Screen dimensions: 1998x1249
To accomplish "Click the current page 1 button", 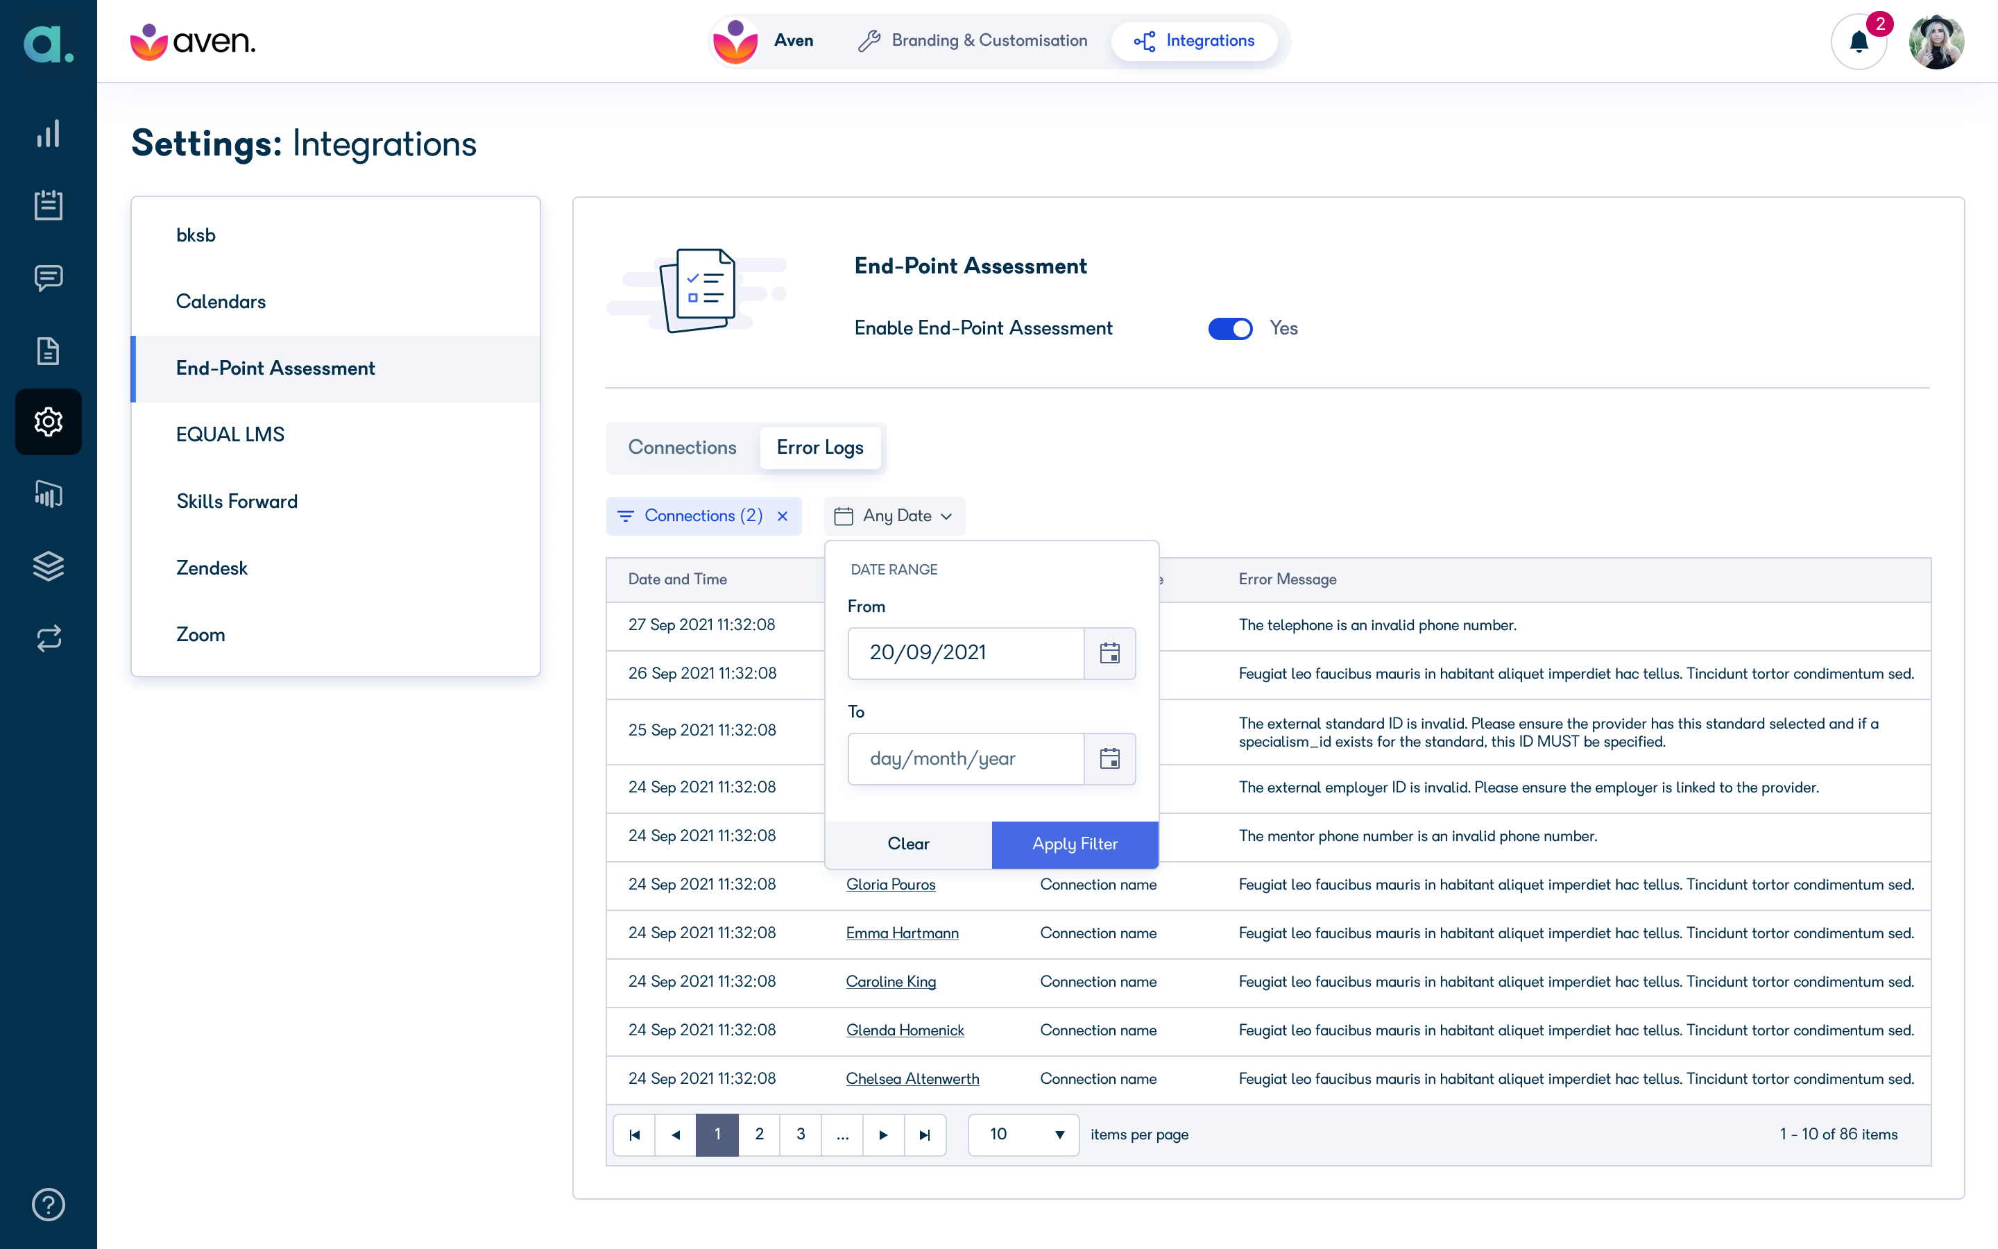I will click(x=717, y=1135).
